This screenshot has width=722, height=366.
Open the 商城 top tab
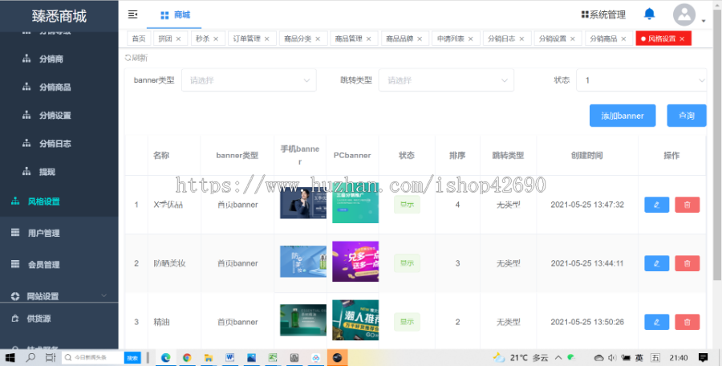pos(175,14)
